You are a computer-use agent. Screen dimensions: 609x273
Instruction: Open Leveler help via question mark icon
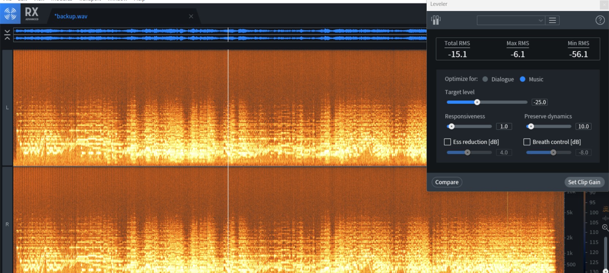tap(600, 20)
